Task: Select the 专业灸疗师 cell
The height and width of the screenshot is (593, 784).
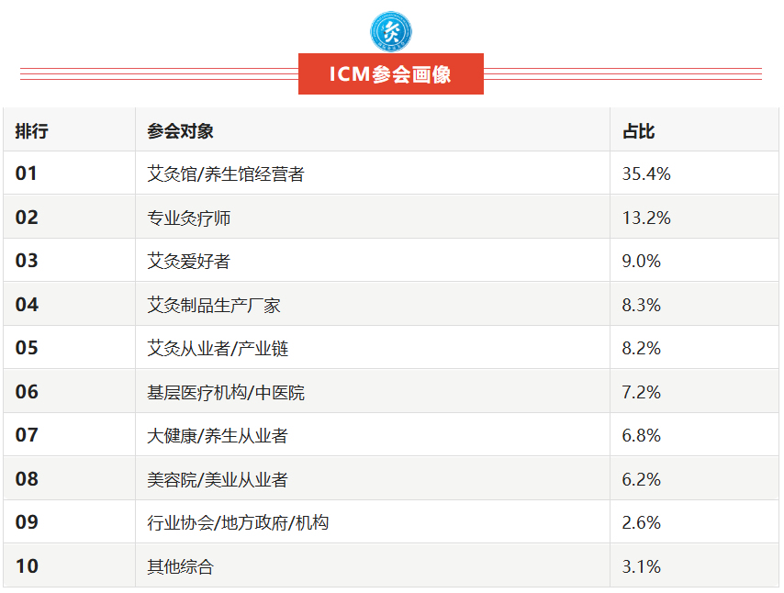Action: pyautogui.click(x=188, y=218)
